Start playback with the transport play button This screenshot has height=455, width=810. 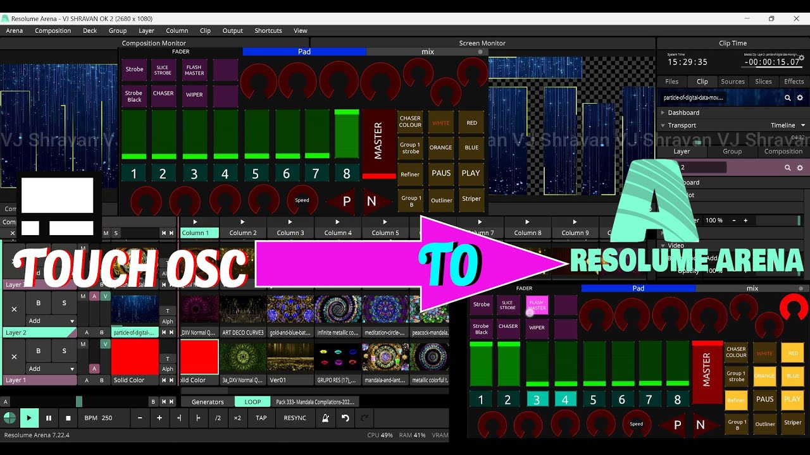[x=28, y=418]
